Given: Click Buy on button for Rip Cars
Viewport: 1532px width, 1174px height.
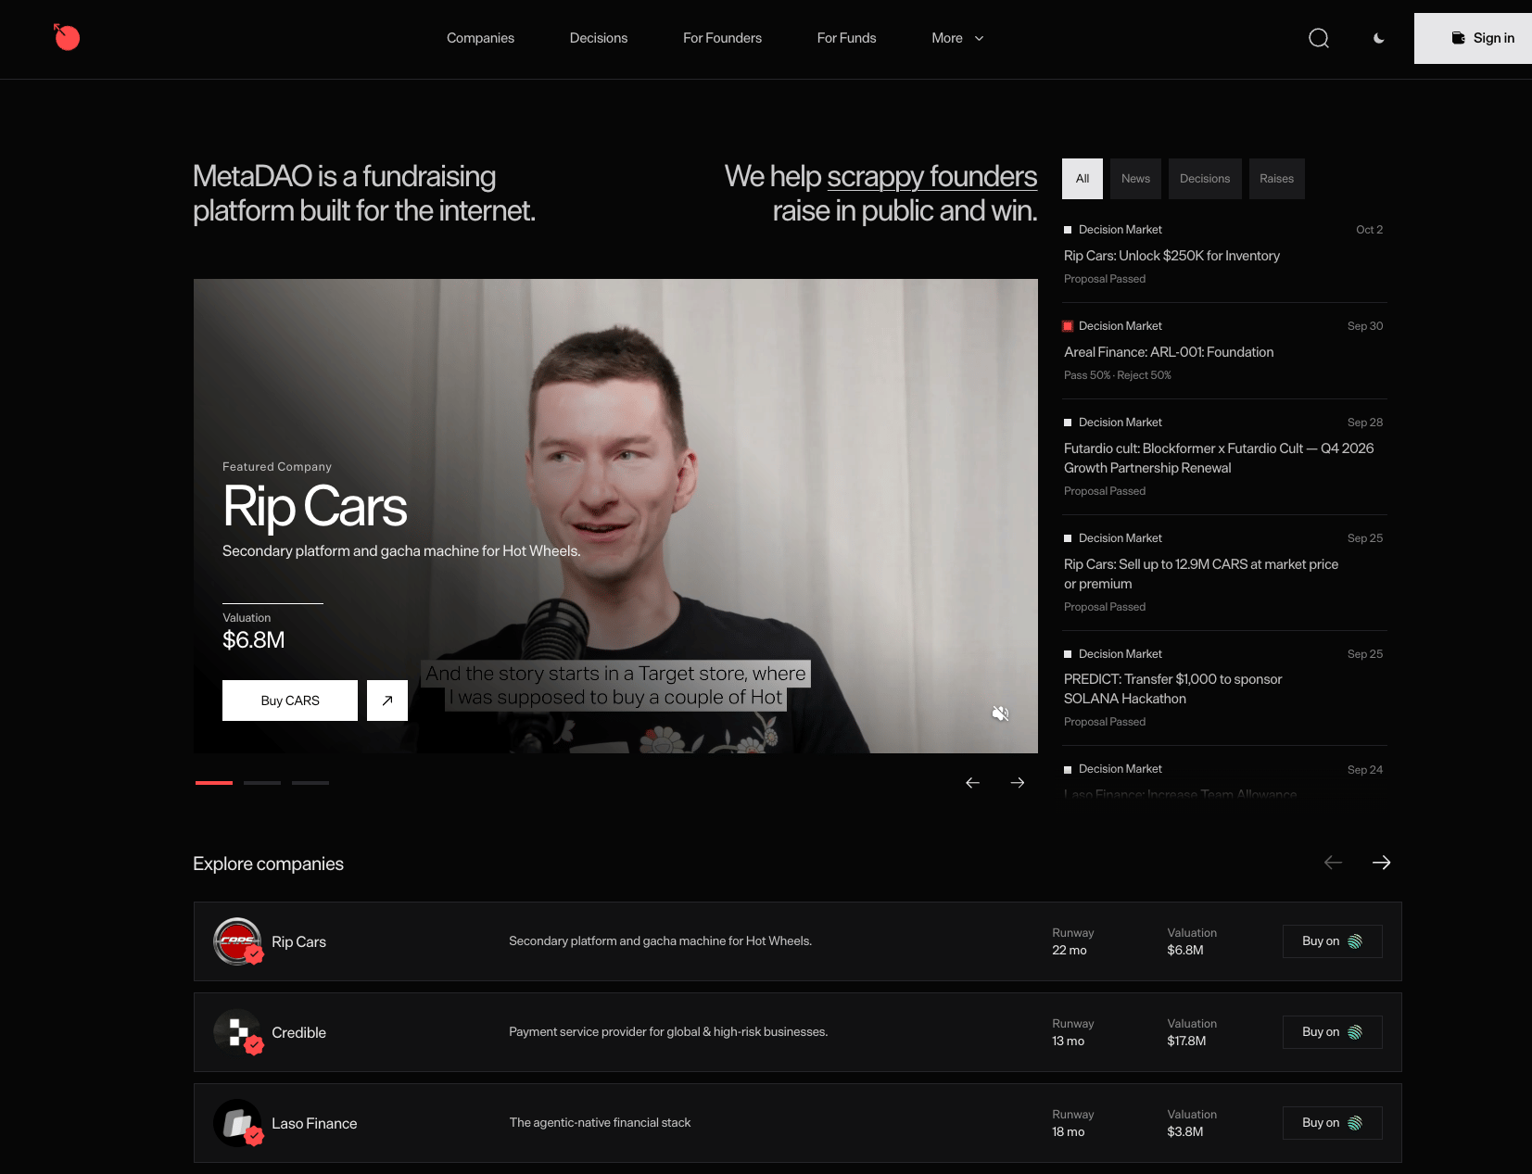Looking at the screenshot, I should point(1332,941).
